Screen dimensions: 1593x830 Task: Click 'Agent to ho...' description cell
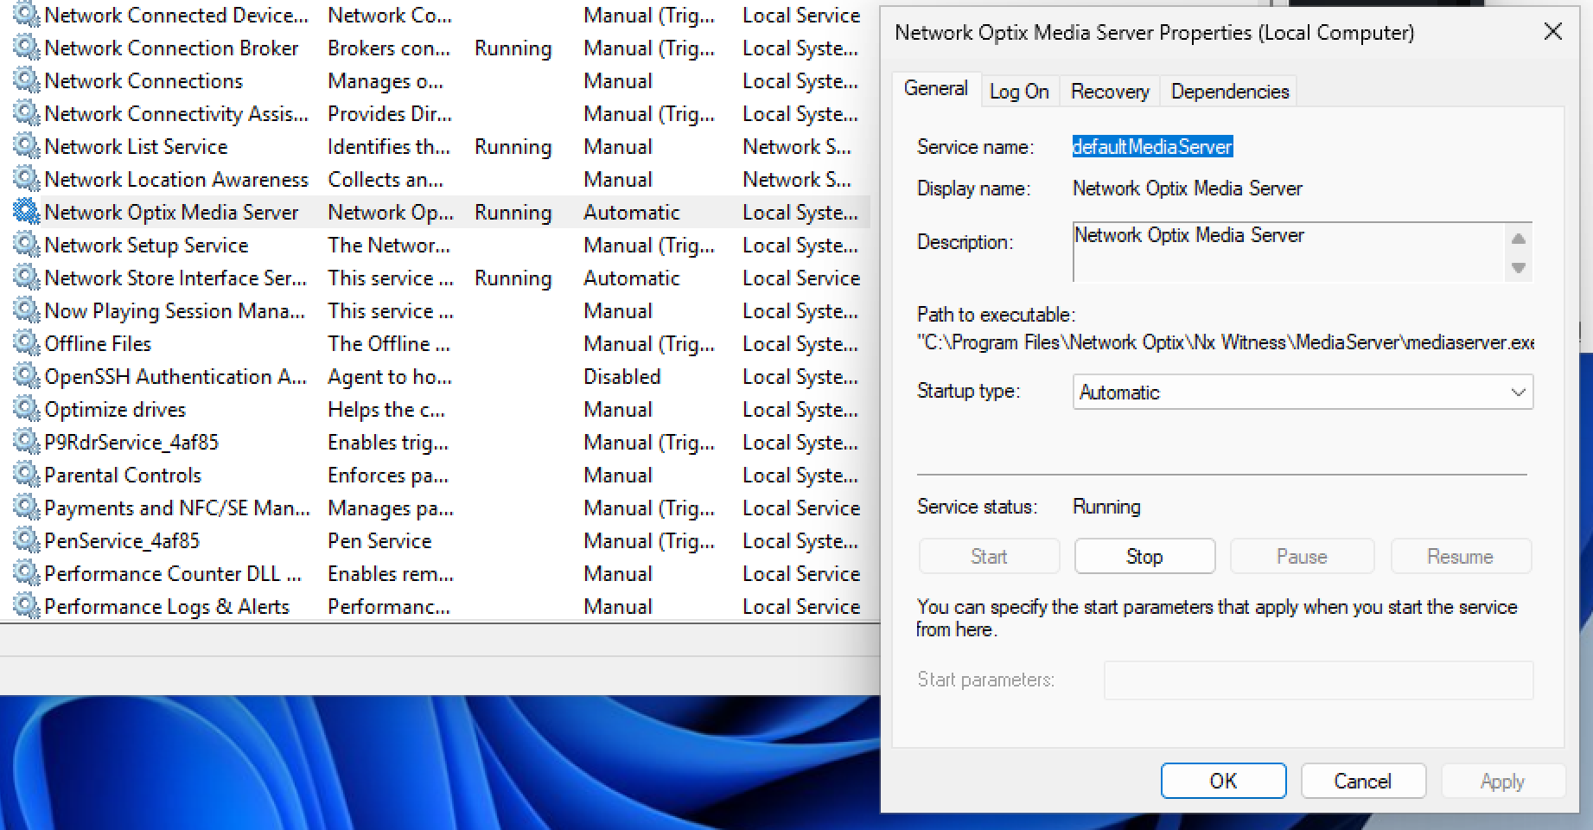tap(390, 377)
